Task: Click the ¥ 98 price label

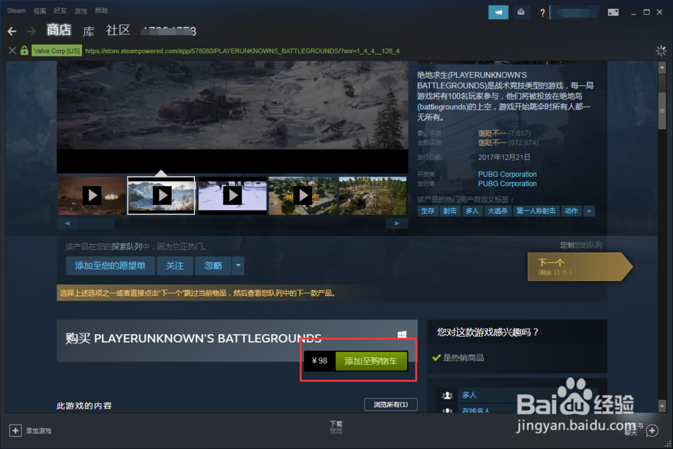Action: [x=320, y=361]
